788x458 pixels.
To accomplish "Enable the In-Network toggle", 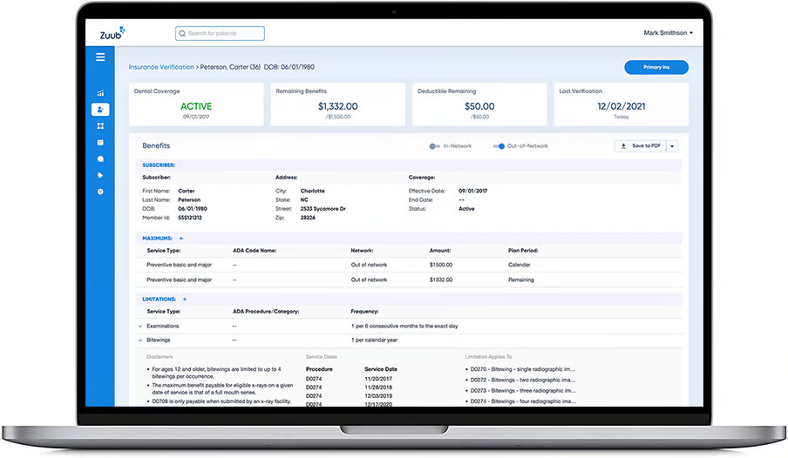I will (x=435, y=146).
